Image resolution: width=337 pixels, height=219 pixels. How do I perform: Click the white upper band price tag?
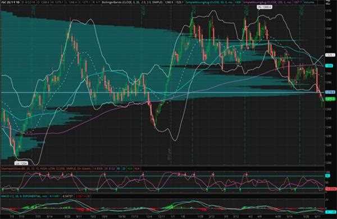tap(330, 55)
